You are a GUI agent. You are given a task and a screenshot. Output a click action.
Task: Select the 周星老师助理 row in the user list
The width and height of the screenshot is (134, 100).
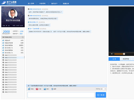[x=13, y=43]
